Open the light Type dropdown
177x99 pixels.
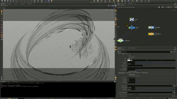pyautogui.click(x=131, y=59)
